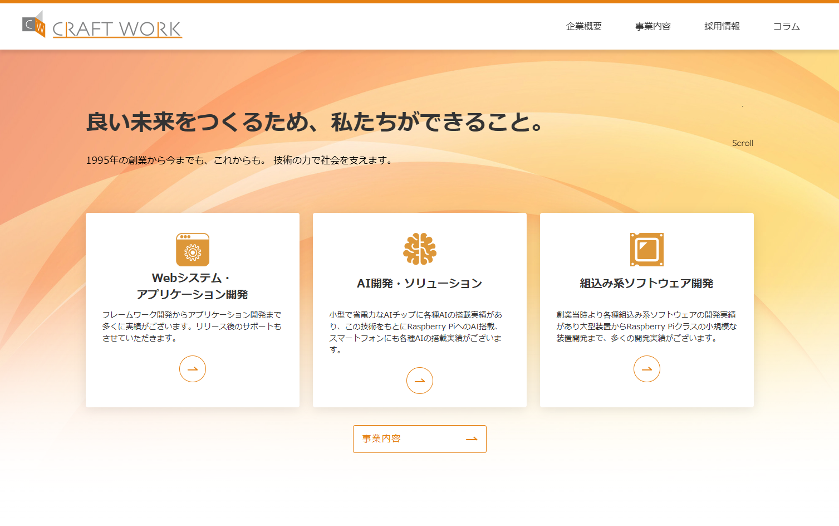Click the 組込み系ソフトウェア開発 heading
Viewport: 839px width, 526px height.
[x=647, y=284]
